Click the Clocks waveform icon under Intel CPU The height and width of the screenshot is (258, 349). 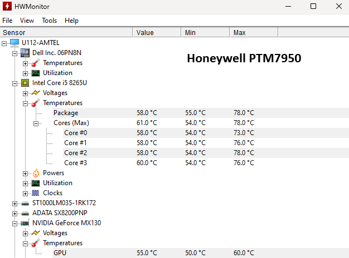click(36, 193)
